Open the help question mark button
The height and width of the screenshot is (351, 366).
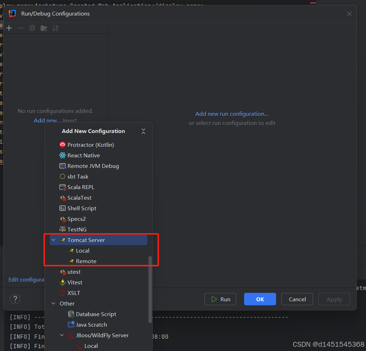click(15, 299)
